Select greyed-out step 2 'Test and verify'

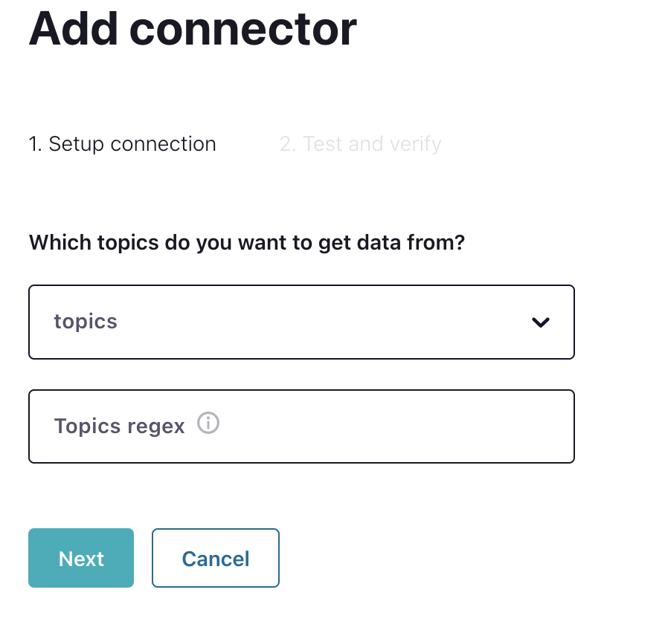[360, 144]
